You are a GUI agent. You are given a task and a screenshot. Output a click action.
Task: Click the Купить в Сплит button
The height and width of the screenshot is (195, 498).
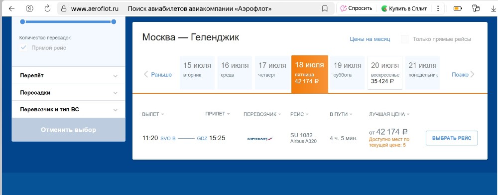(404, 8)
